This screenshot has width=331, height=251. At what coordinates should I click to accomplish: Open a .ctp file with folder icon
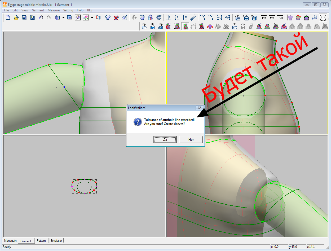coord(234,26)
